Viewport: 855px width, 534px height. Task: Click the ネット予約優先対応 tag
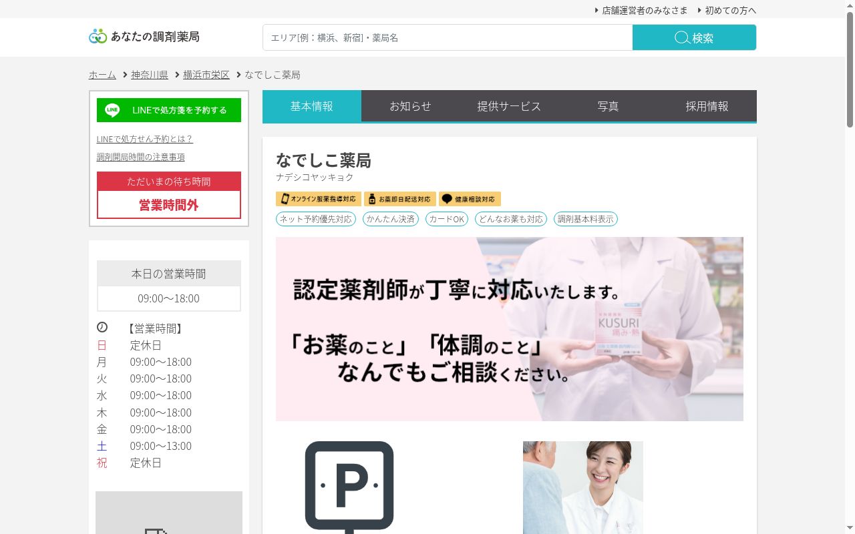point(315,219)
